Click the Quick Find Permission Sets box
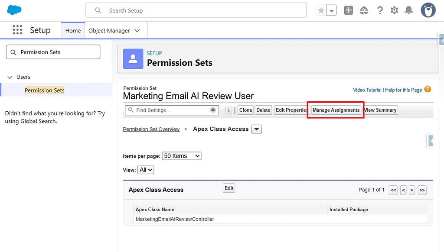This screenshot has height=252, width=444. pyautogui.click(x=53, y=52)
